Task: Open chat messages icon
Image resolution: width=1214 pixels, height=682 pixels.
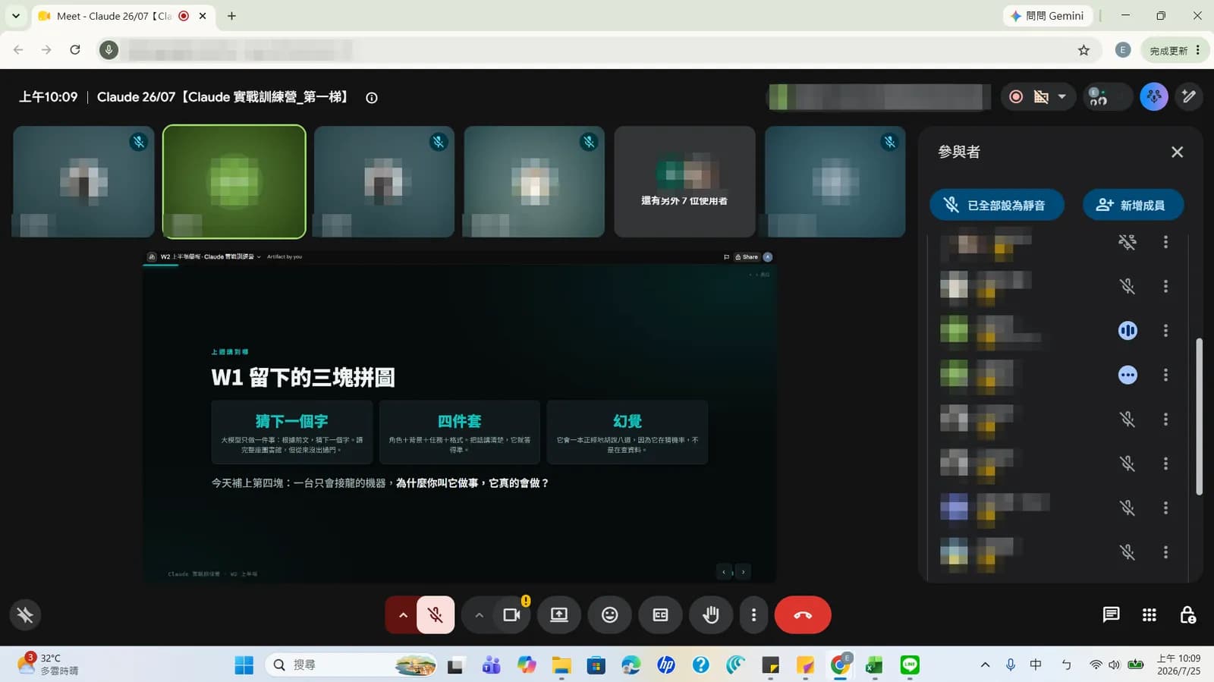Action: point(1111,615)
